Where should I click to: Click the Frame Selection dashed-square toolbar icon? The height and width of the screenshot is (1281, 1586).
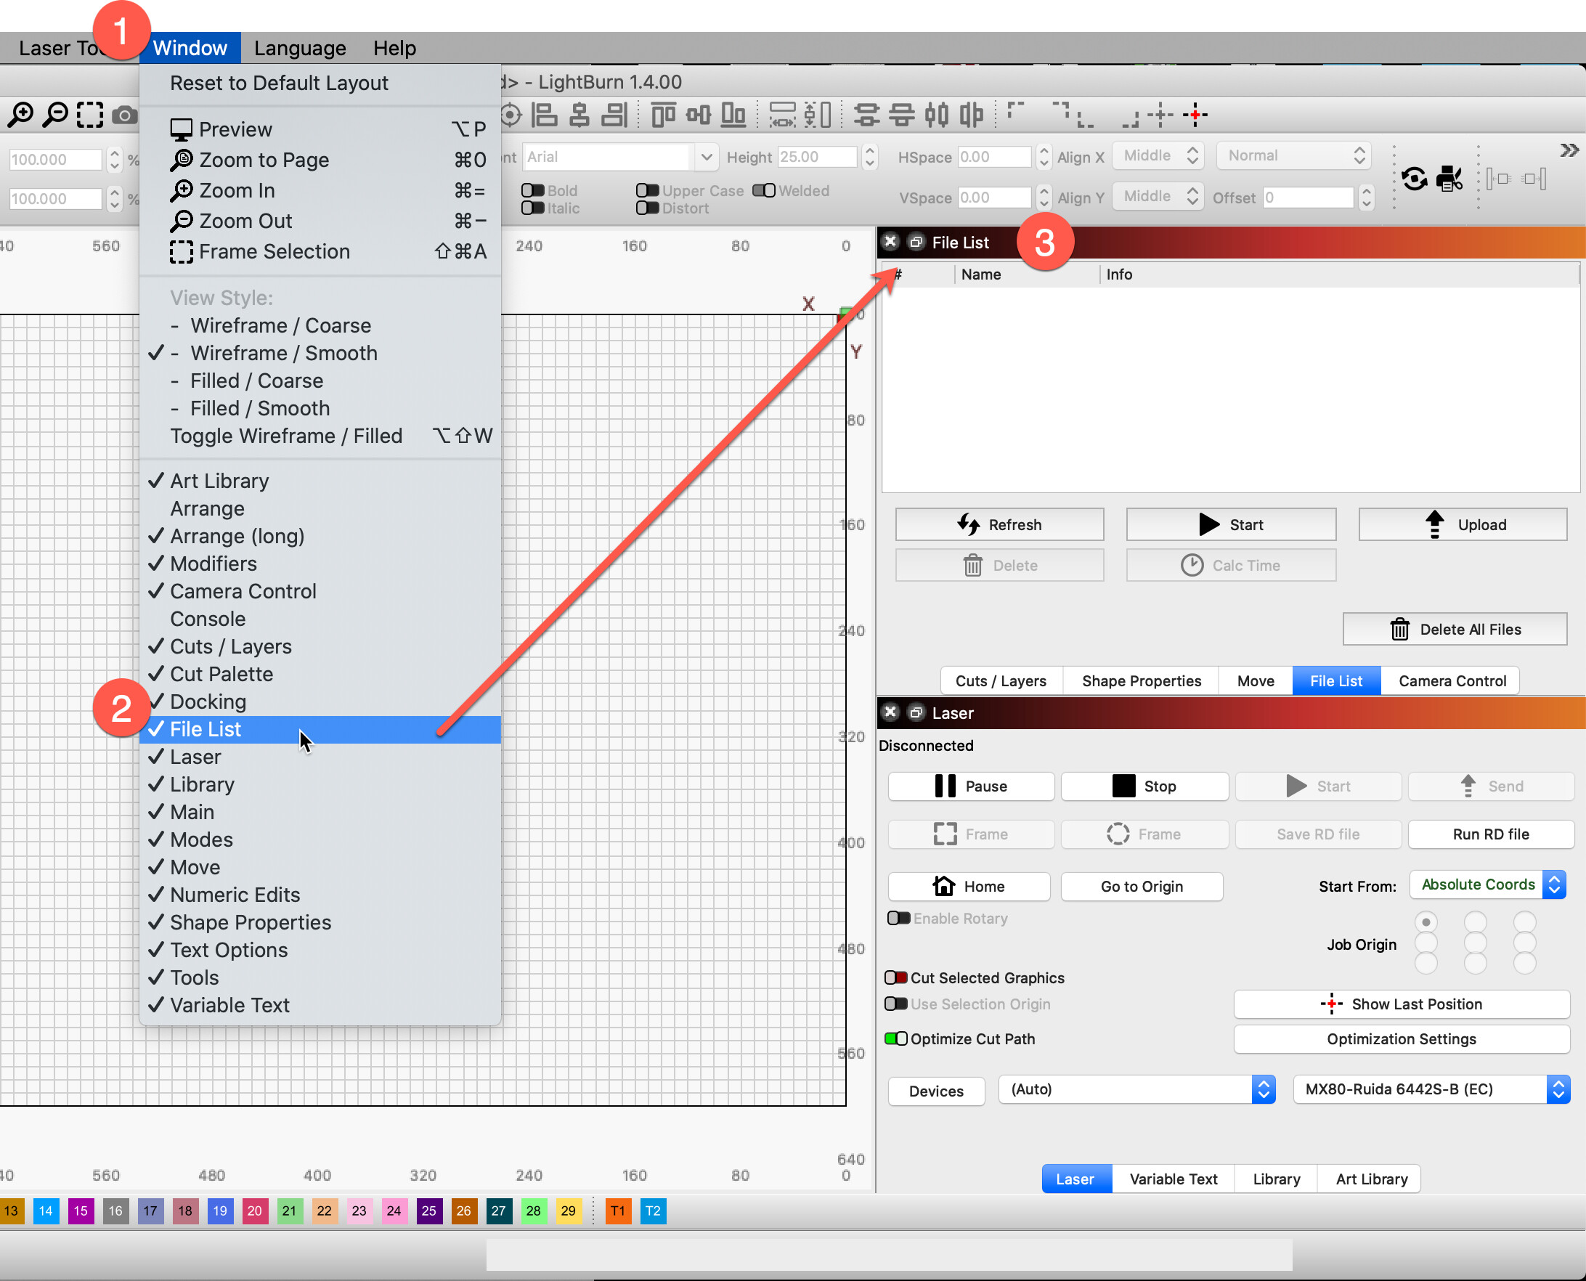pyautogui.click(x=90, y=115)
